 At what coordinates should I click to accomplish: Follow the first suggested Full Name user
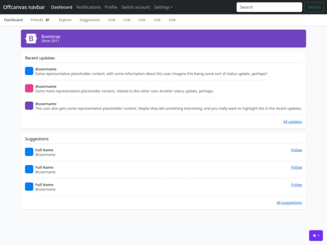(297, 150)
